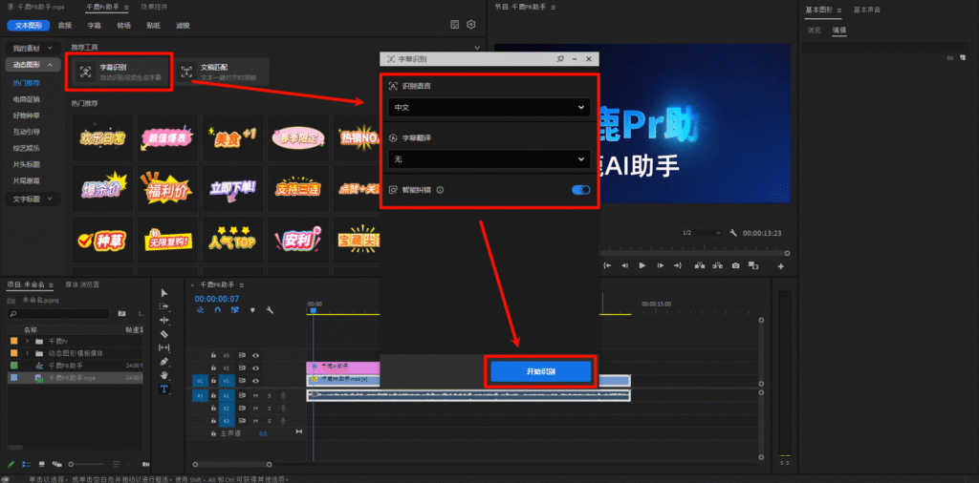Open 字幕翻译 dropdown showing 无
979x483 pixels.
489,159
